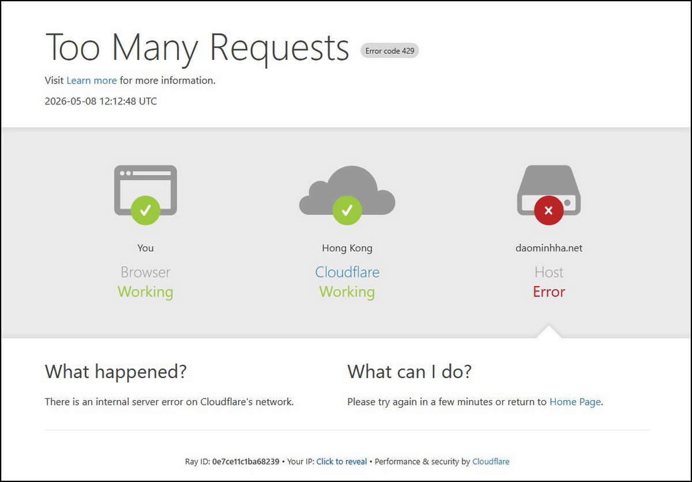Click the Browser label
692x482 pixels.
pyautogui.click(x=145, y=272)
